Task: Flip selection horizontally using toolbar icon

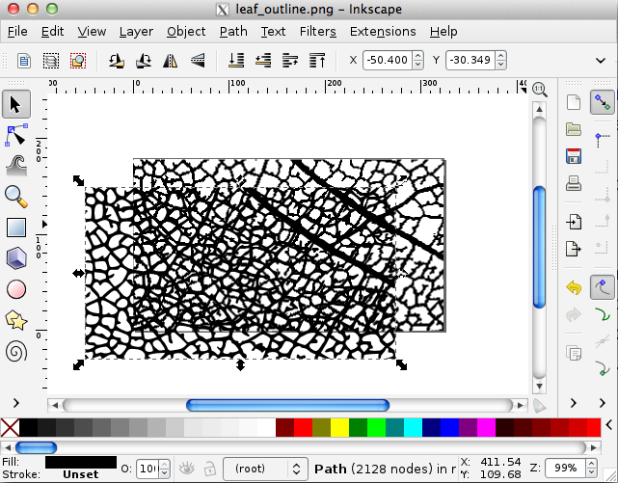Action: tap(171, 61)
